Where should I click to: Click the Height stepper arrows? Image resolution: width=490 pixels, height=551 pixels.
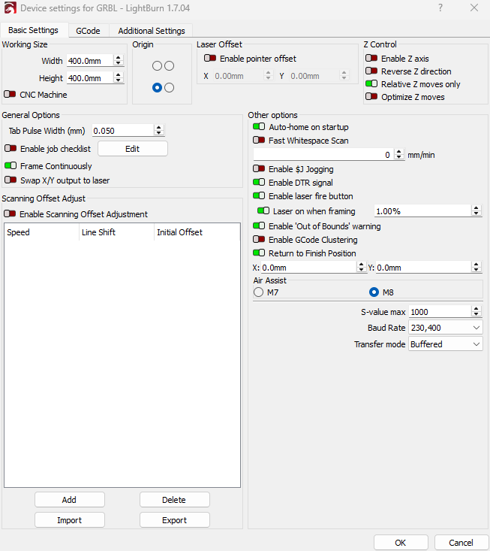119,77
